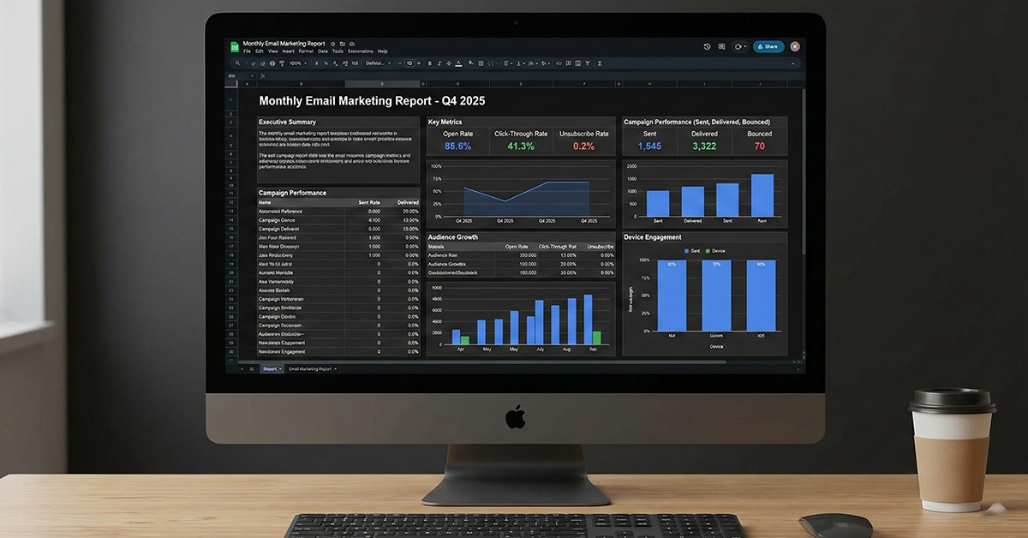Open the comments panel icon

coord(722,47)
